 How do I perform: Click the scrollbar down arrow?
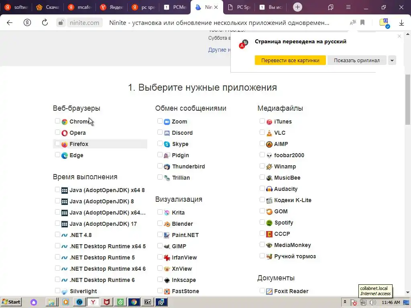coord(408,292)
